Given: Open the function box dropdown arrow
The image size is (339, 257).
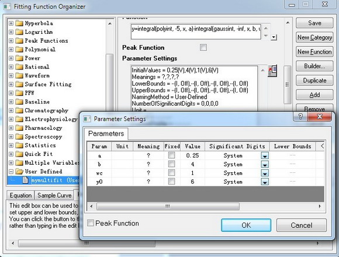Looking at the screenshot, I should (x=274, y=37).
